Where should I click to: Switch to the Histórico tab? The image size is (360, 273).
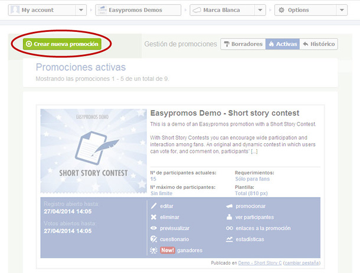(x=319, y=44)
